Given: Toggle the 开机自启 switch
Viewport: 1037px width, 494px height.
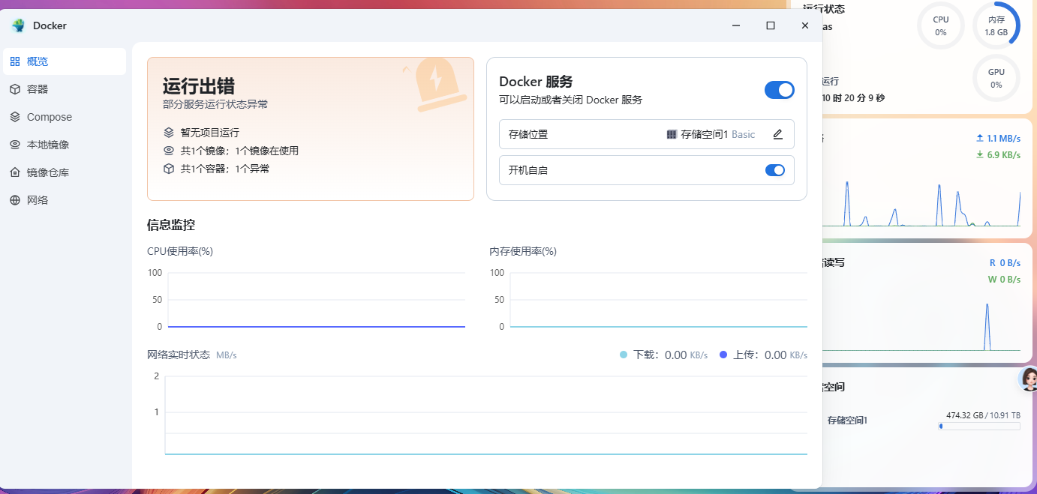Looking at the screenshot, I should (774, 170).
